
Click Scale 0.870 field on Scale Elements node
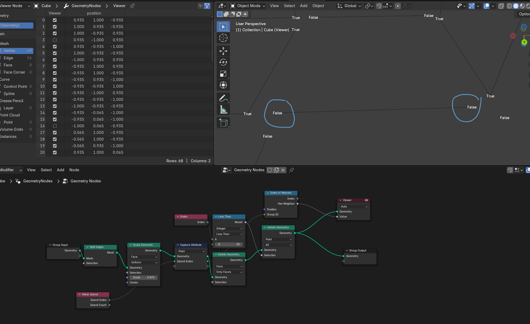click(x=144, y=277)
